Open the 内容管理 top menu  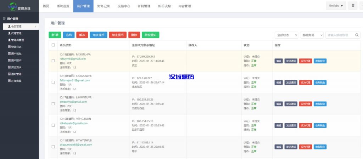tap(184, 6)
